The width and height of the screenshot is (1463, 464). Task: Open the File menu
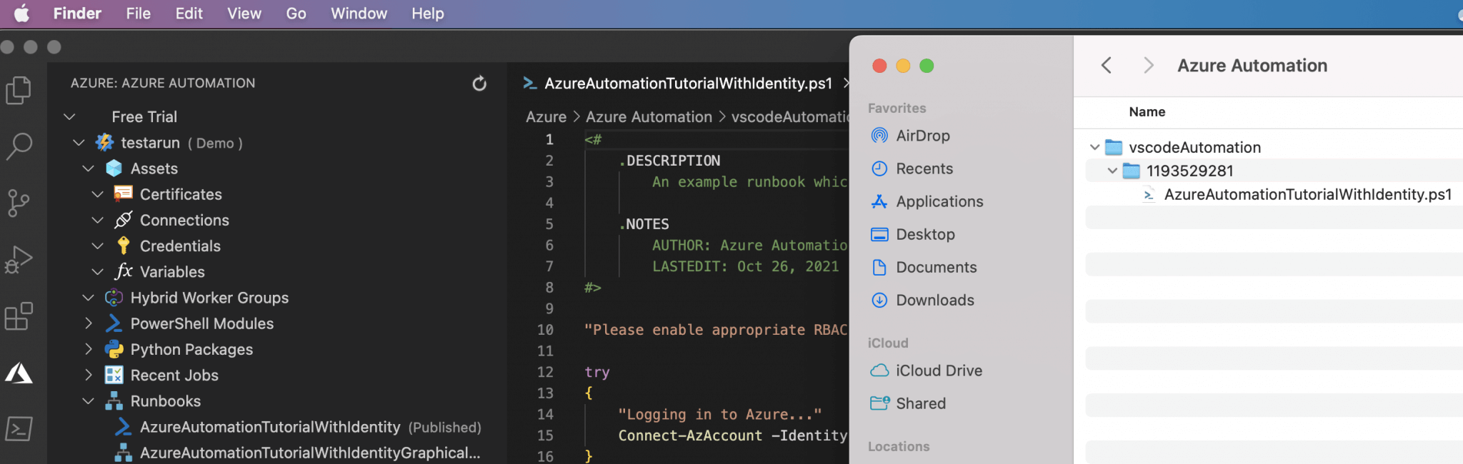[139, 14]
